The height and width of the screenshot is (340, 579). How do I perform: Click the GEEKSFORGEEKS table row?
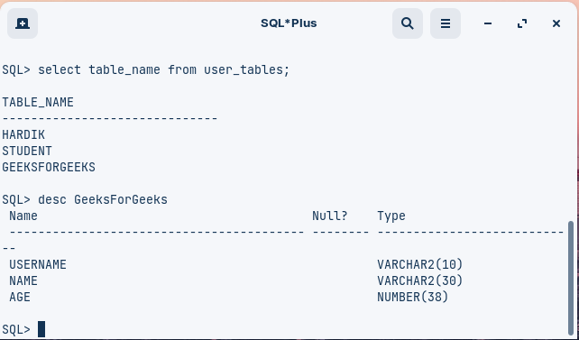click(x=49, y=167)
